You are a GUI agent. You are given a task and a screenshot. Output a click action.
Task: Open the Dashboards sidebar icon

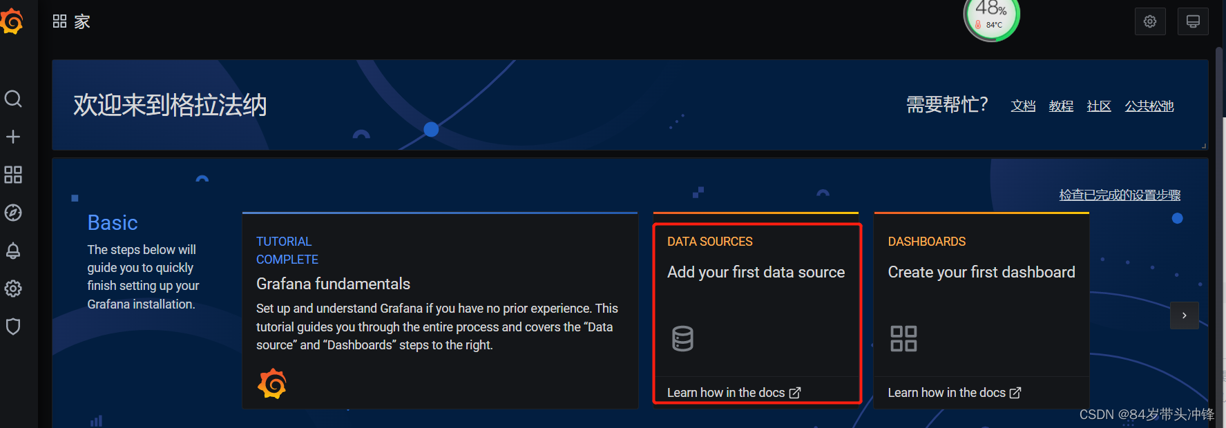click(13, 175)
